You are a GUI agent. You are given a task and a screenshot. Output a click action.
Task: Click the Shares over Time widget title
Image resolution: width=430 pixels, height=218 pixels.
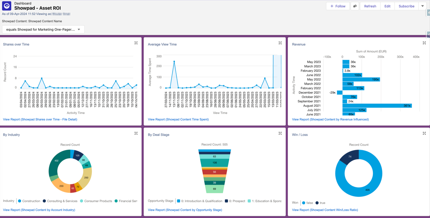16,44
